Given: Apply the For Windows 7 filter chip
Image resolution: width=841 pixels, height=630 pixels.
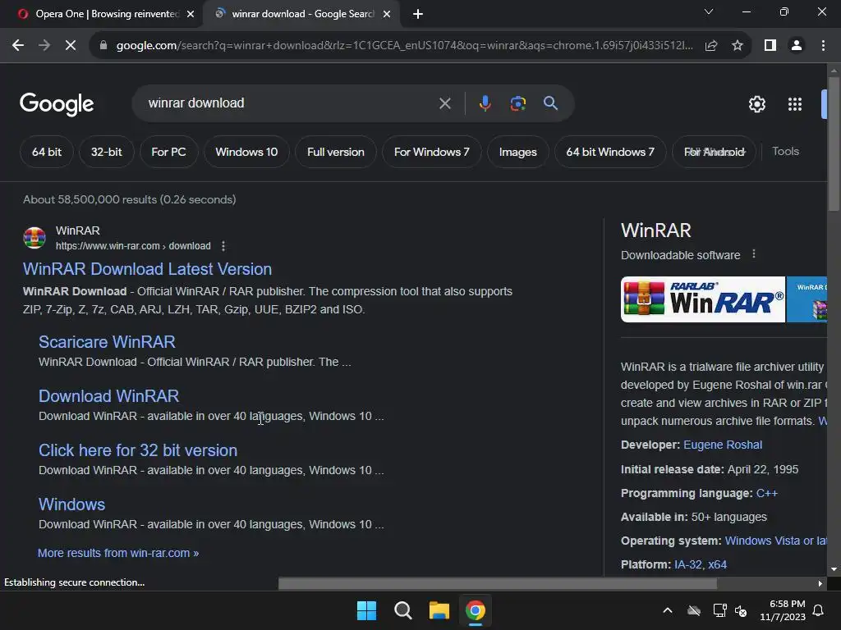Looking at the screenshot, I should tap(432, 152).
